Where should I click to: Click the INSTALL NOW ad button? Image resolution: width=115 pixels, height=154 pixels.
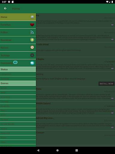pos(106,84)
